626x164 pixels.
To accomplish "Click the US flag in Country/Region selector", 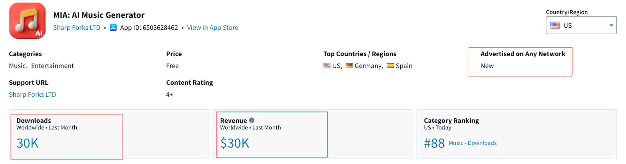I will (x=555, y=25).
